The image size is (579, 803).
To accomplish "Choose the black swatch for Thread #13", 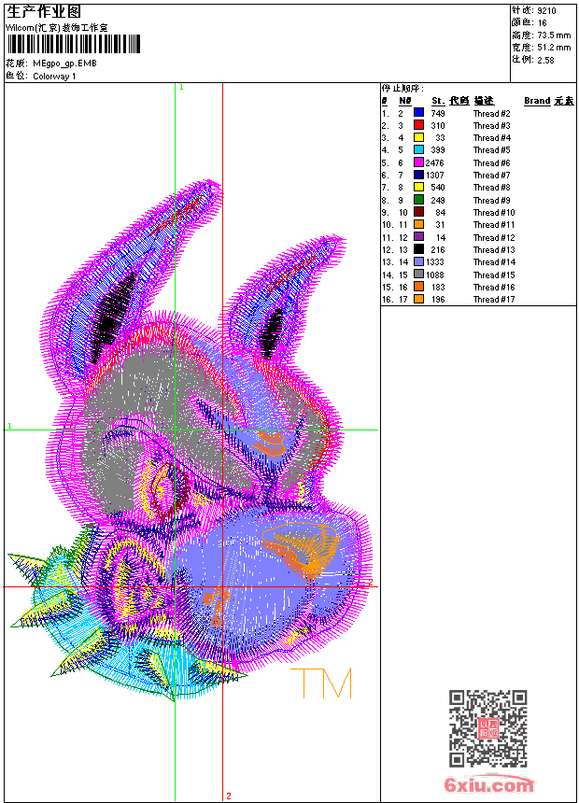I will (x=418, y=249).
